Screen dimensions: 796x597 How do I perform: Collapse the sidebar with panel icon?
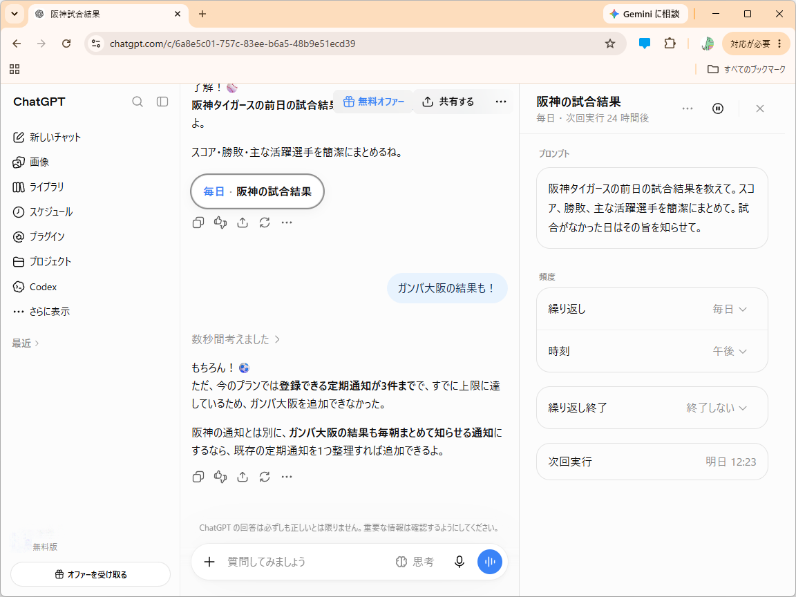(x=162, y=102)
